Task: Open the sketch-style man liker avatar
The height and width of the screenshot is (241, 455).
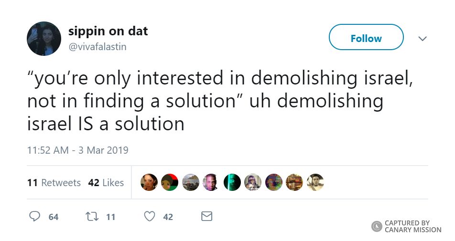Action: coord(315,182)
